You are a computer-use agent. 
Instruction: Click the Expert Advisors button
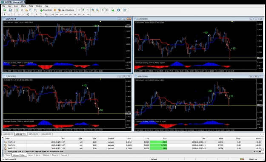pos(66,10)
